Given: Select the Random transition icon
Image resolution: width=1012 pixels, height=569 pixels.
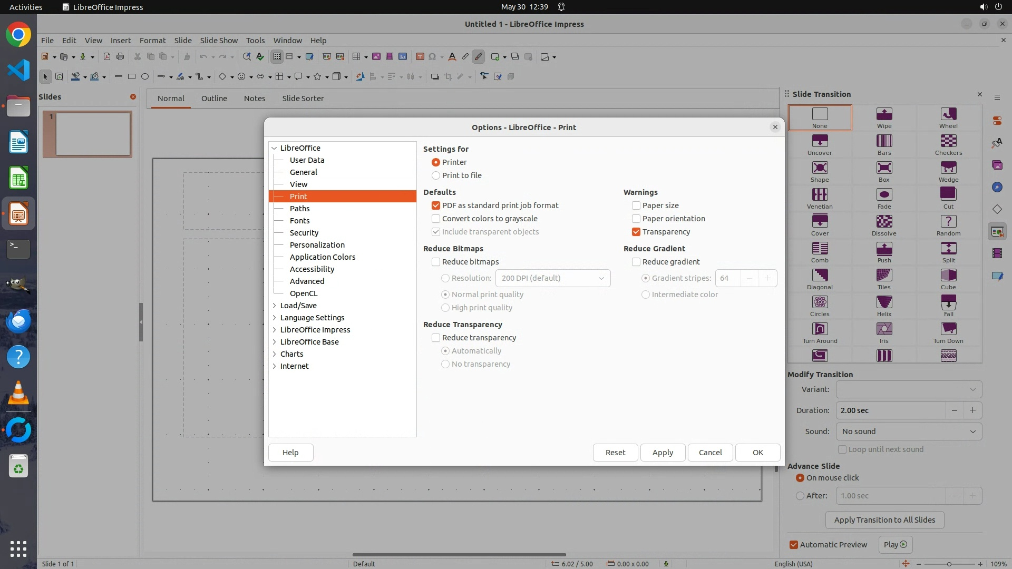Looking at the screenshot, I should click(948, 222).
